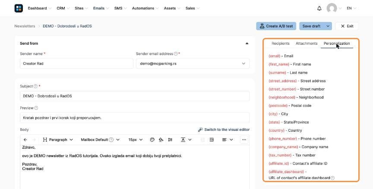The image size is (373, 189).
Task: Click Create A/B test button
Action: pyautogui.click(x=276, y=26)
